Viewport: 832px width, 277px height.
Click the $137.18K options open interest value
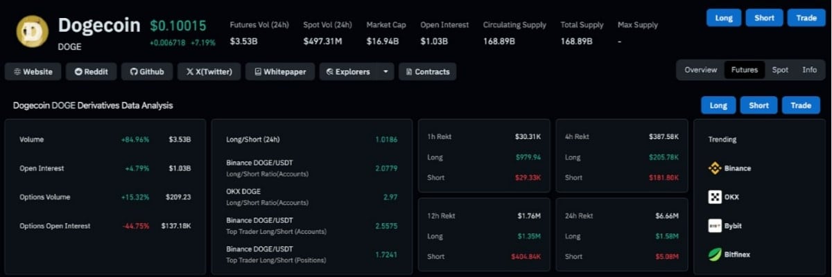pyautogui.click(x=176, y=226)
